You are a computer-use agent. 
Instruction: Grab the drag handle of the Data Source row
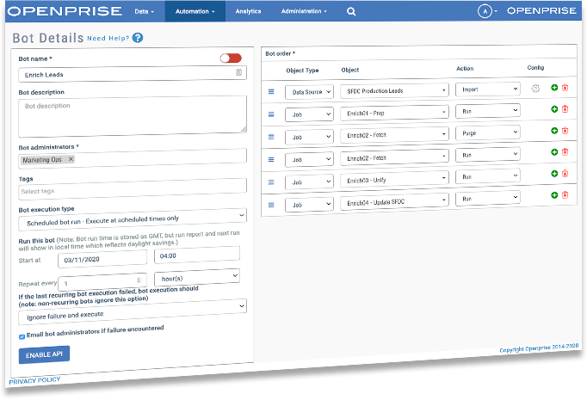click(271, 92)
